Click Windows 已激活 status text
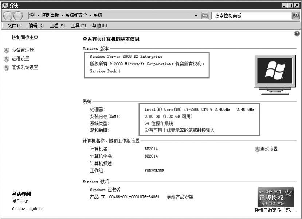Image resolution: width=302 pixels, height=219 pixels. tap(105, 190)
